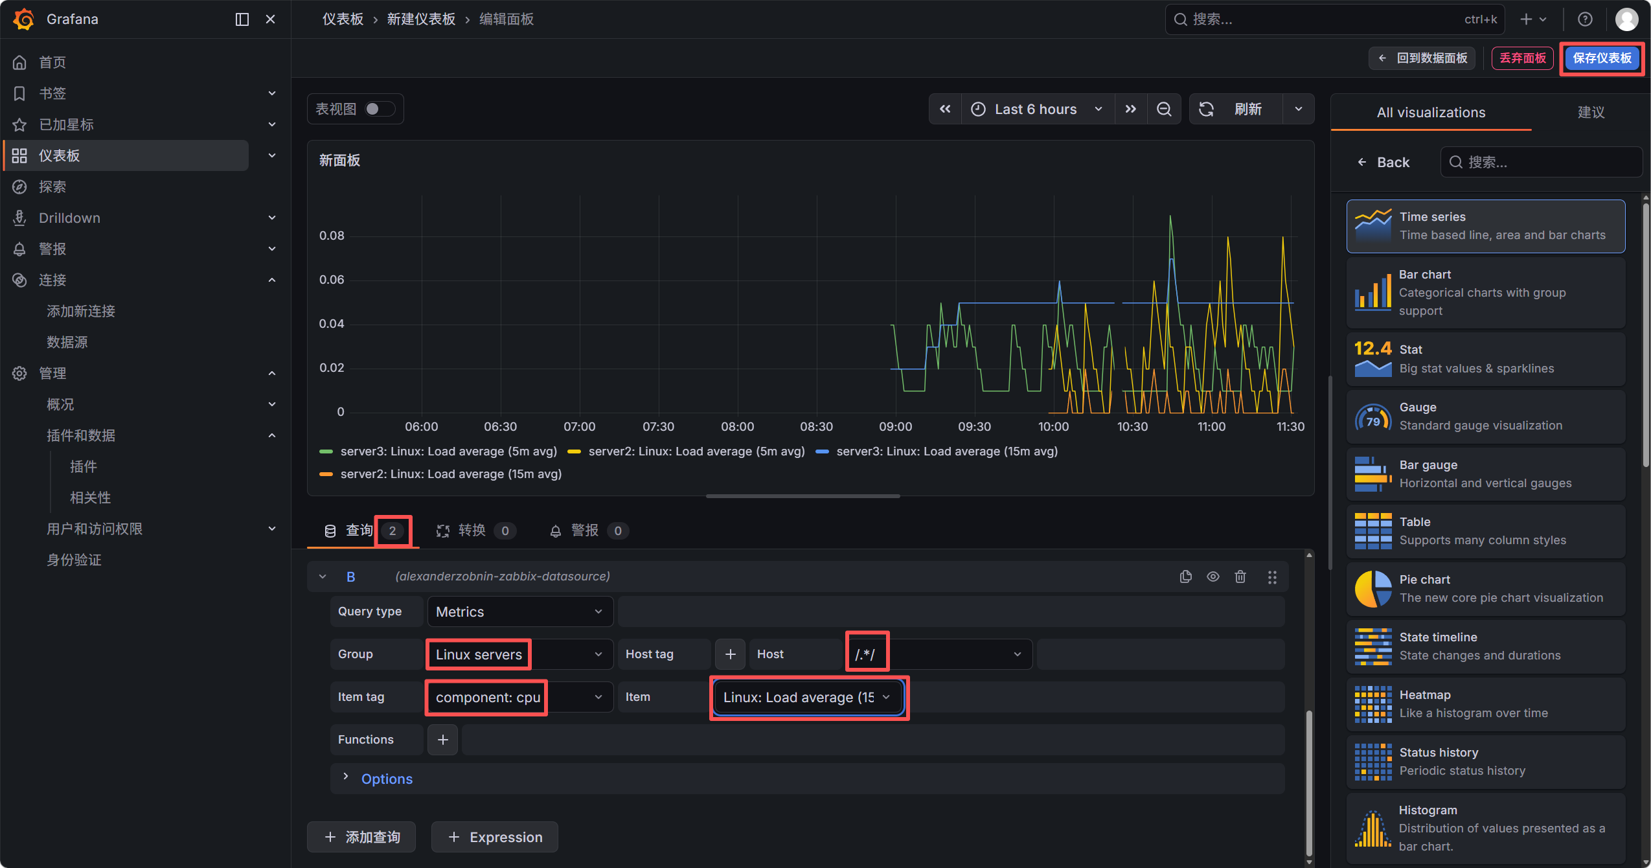Collapse query B with its chevron

click(323, 577)
